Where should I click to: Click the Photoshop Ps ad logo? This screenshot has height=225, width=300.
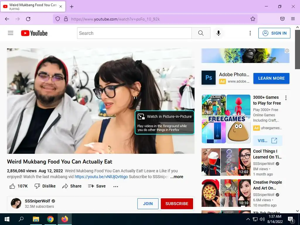209,78
